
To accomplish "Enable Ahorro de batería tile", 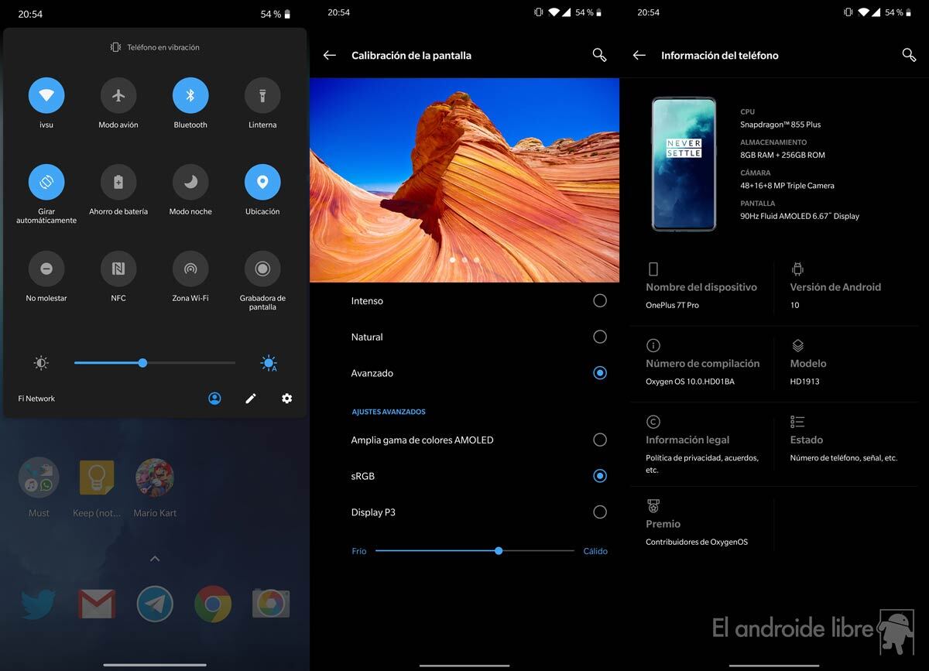I will 118,182.
